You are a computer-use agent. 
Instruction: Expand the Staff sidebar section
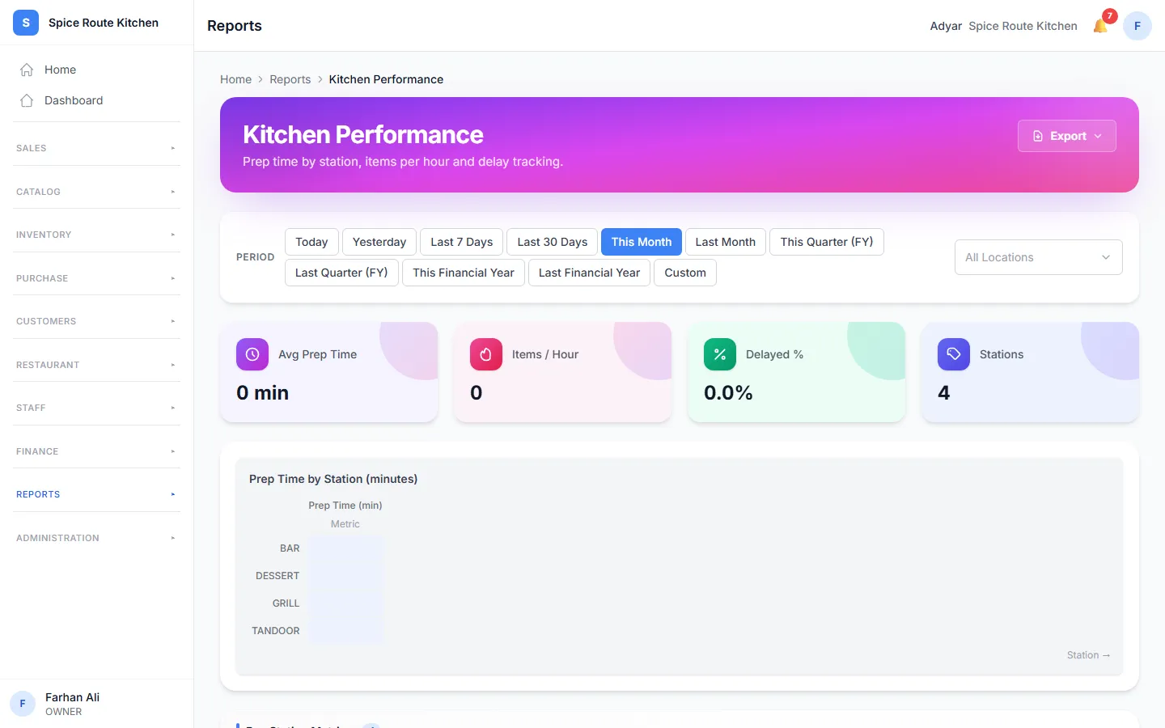(x=96, y=408)
